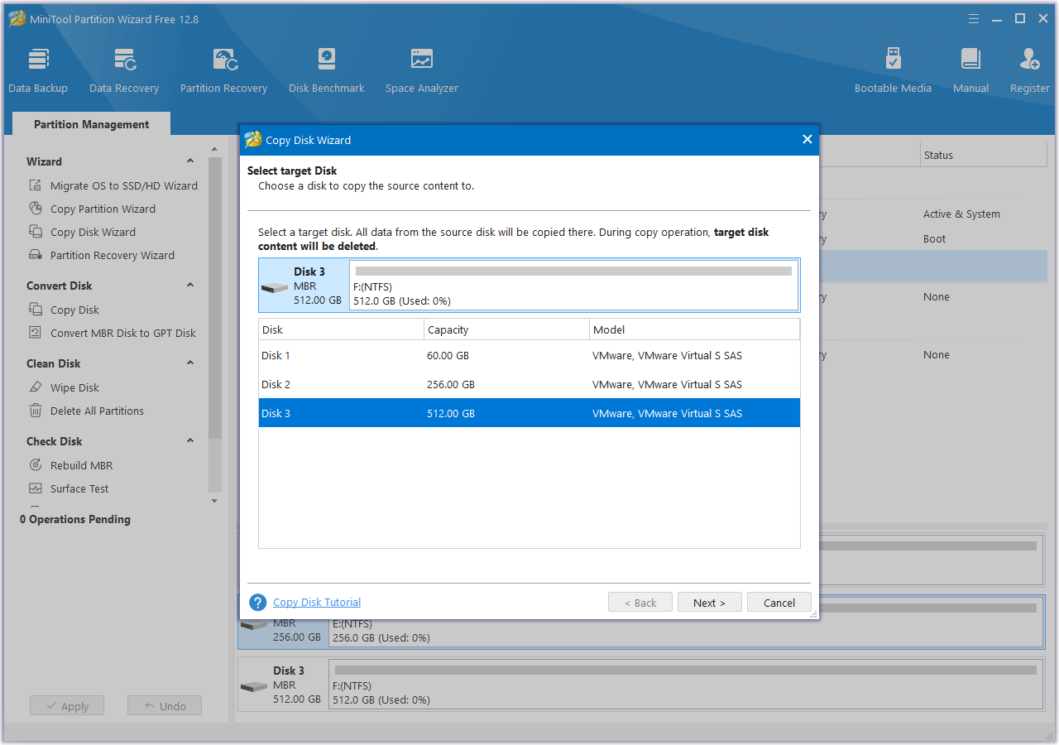
Task: Choose Rebuild MBR in the sidebar
Action: (x=81, y=465)
